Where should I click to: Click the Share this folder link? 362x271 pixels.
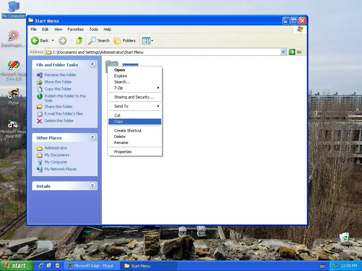pyautogui.click(x=58, y=107)
